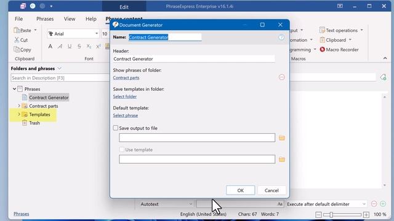Browse for template file with folder icon
394x221 pixels.
click(x=282, y=160)
